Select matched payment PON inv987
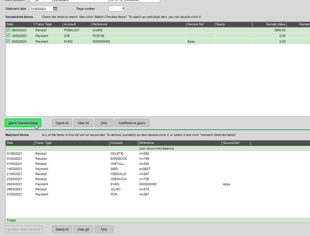Viewport: 310px width, 236px height. pos(158,195)
